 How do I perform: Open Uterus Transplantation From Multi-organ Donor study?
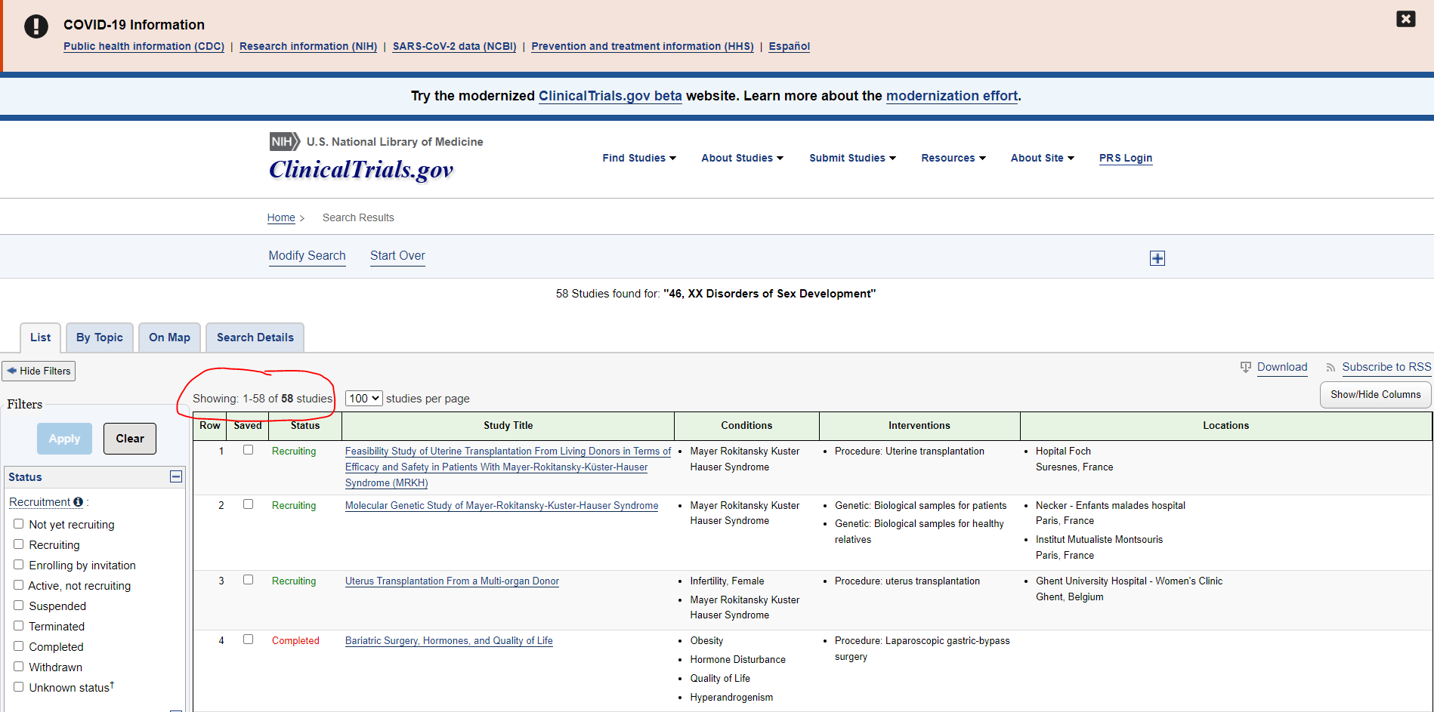(x=452, y=581)
